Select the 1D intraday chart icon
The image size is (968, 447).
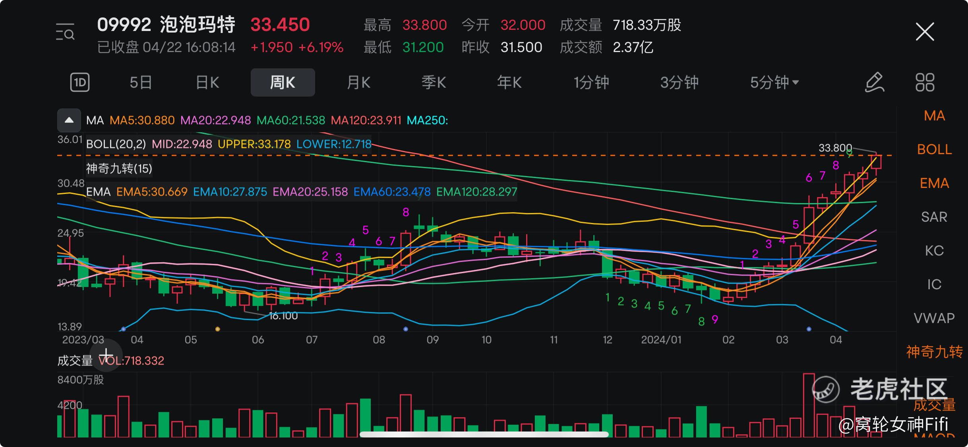(80, 83)
